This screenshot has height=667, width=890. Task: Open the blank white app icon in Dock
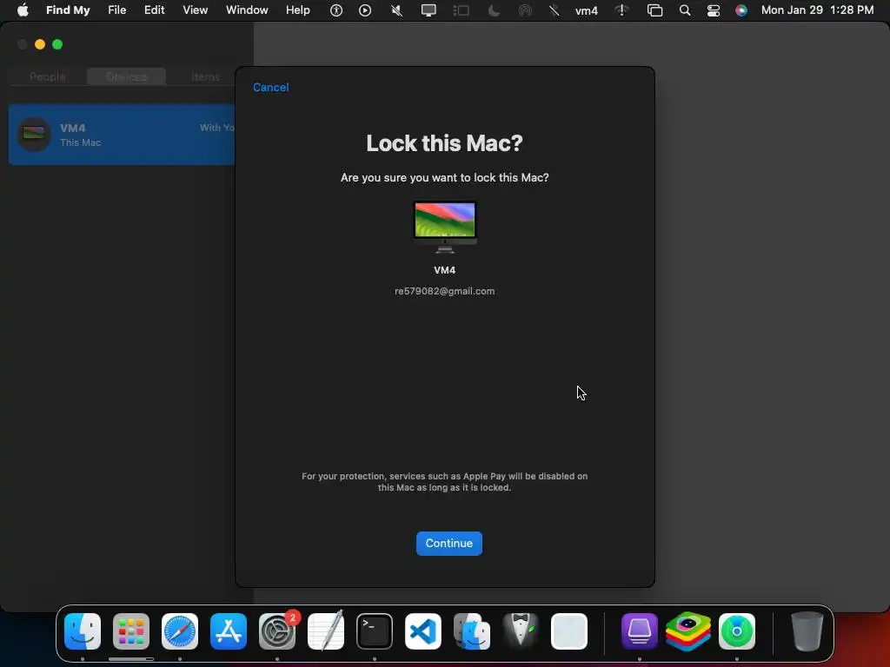(568, 631)
